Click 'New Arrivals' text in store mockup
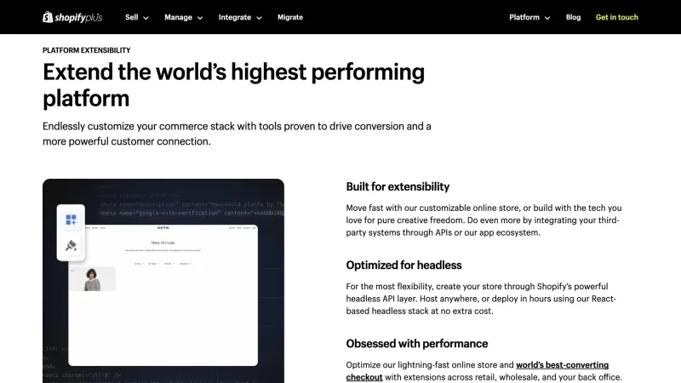The width and height of the screenshot is (681, 383). [163, 243]
